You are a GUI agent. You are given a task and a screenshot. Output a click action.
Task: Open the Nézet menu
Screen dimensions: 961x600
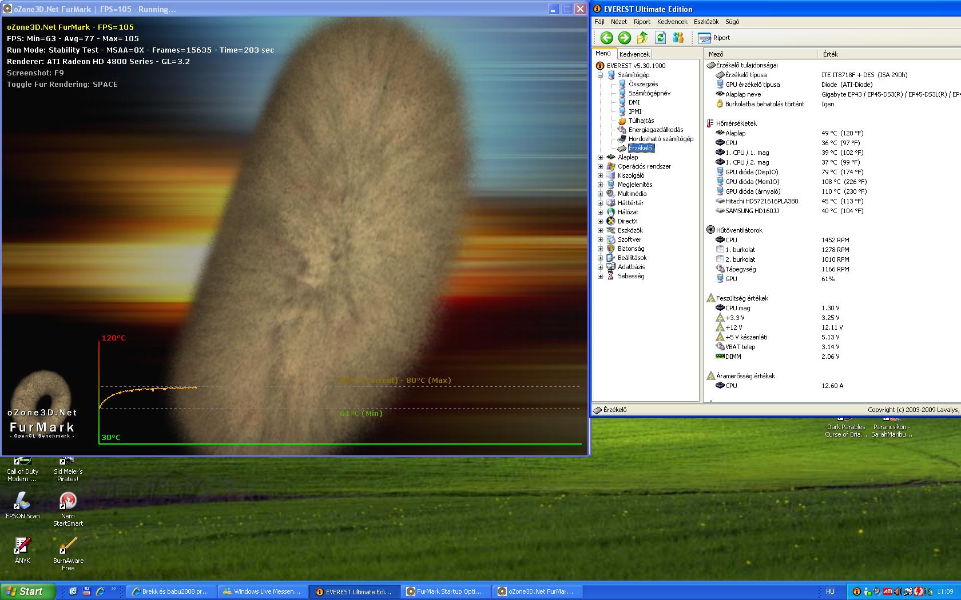tap(619, 22)
